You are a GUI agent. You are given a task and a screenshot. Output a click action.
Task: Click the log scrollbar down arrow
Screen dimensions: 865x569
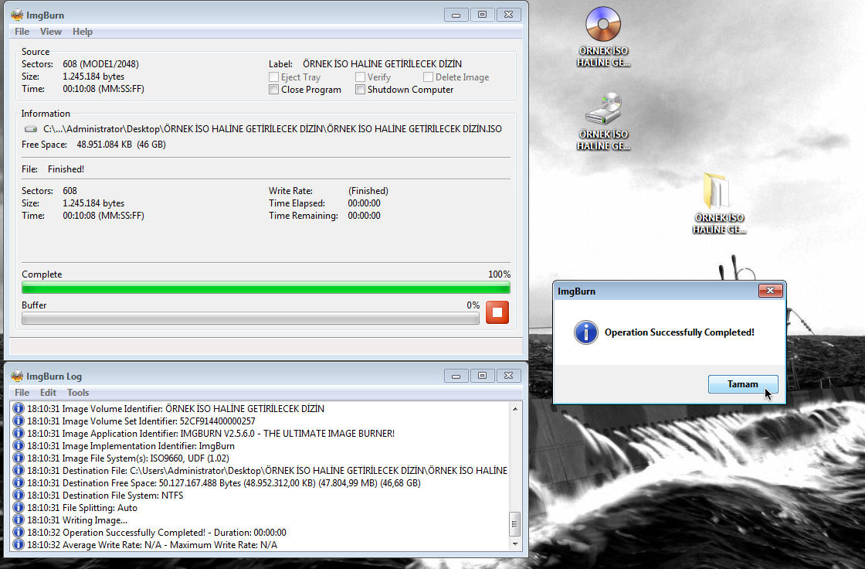pyautogui.click(x=514, y=544)
